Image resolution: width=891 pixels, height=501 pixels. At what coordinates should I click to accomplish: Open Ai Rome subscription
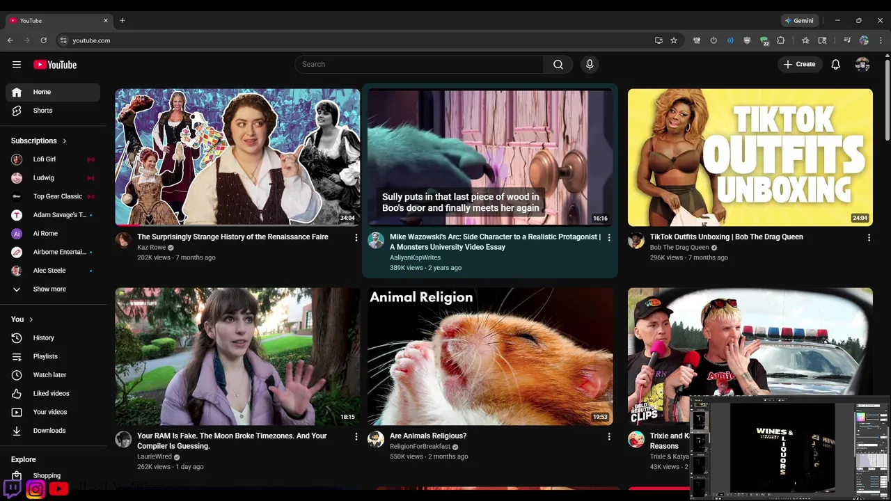[x=53, y=234]
